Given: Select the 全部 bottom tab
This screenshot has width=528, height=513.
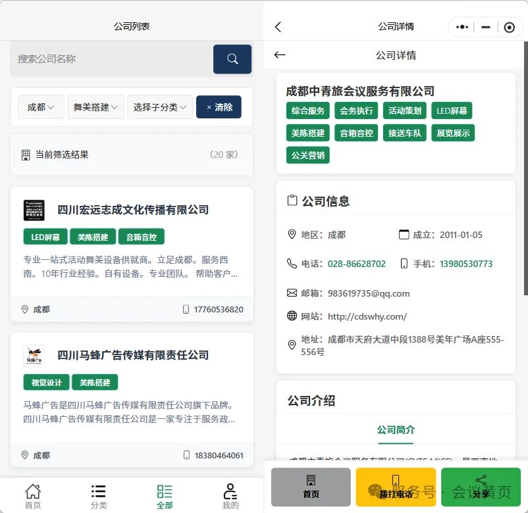Looking at the screenshot, I should click(x=165, y=496).
